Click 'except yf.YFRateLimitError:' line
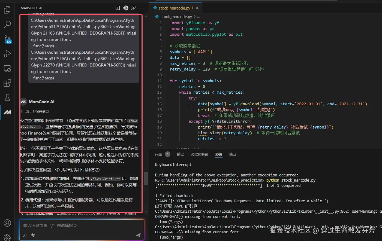The width and height of the screenshot is (382, 241). click(220, 121)
